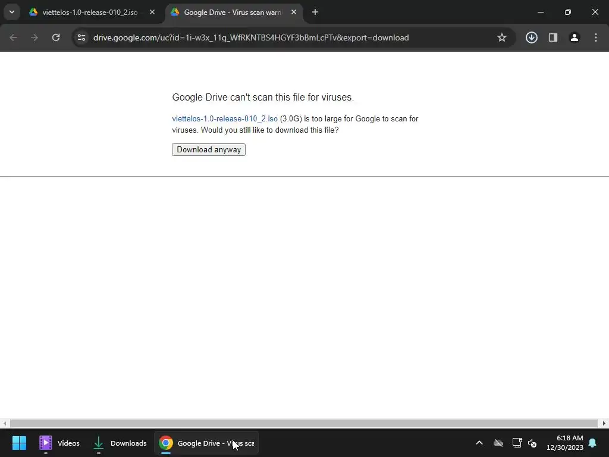Click the muted volume tray icon
609x457 pixels.
click(x=532, y=443)
